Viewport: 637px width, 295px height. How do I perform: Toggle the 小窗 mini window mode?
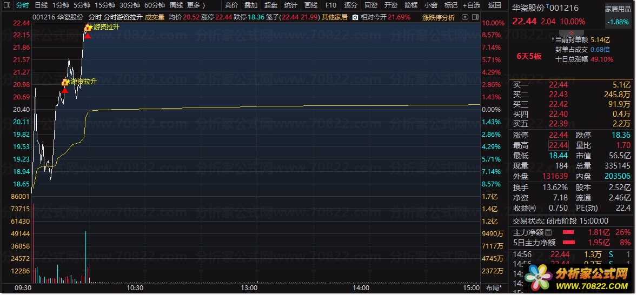pos(431,5)
